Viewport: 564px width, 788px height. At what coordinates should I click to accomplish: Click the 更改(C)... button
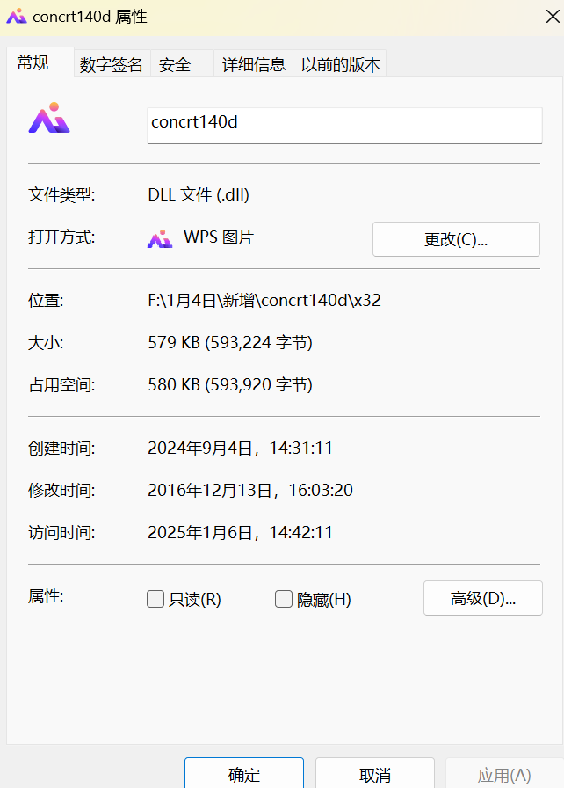[456, 239]
